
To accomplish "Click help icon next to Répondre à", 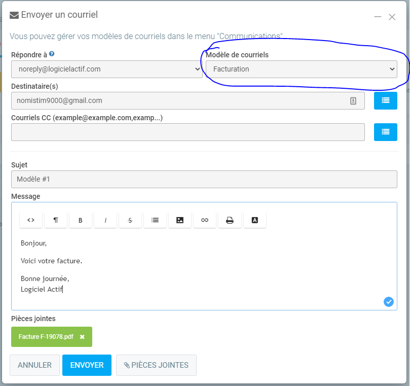I will (x=52, y=54).
